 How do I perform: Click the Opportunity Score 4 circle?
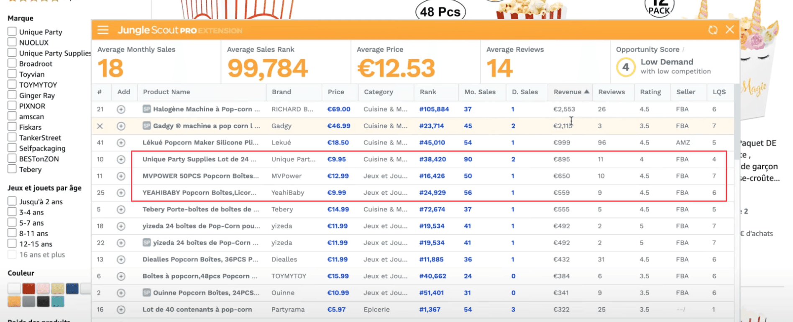[x=626, y=67]
